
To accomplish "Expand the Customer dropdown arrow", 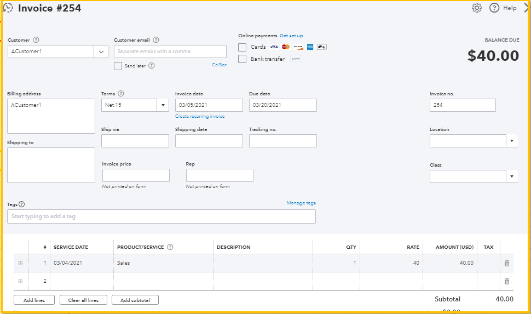I will [x=101, y=52].
